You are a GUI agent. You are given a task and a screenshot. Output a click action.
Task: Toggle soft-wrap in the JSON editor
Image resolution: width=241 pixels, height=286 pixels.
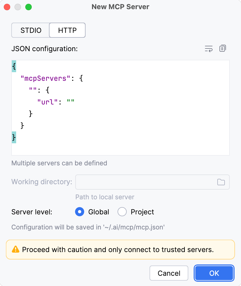tap(208, 49)
